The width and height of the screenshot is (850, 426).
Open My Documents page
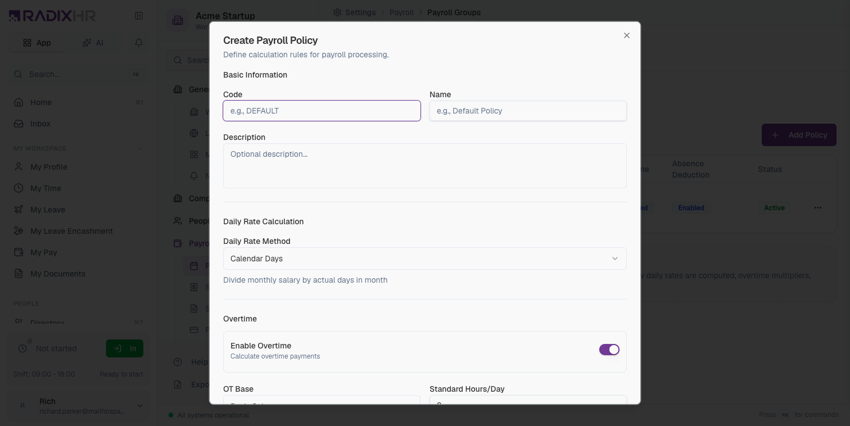pyautogui.click(x=78, y=274)
